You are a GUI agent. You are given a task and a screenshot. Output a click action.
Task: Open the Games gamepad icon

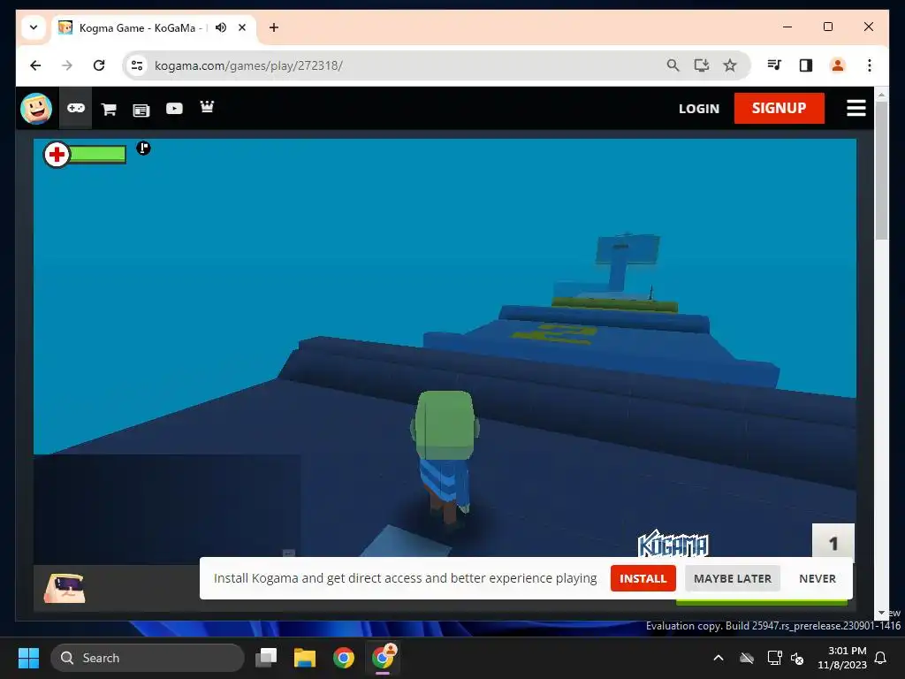(76, 108)
